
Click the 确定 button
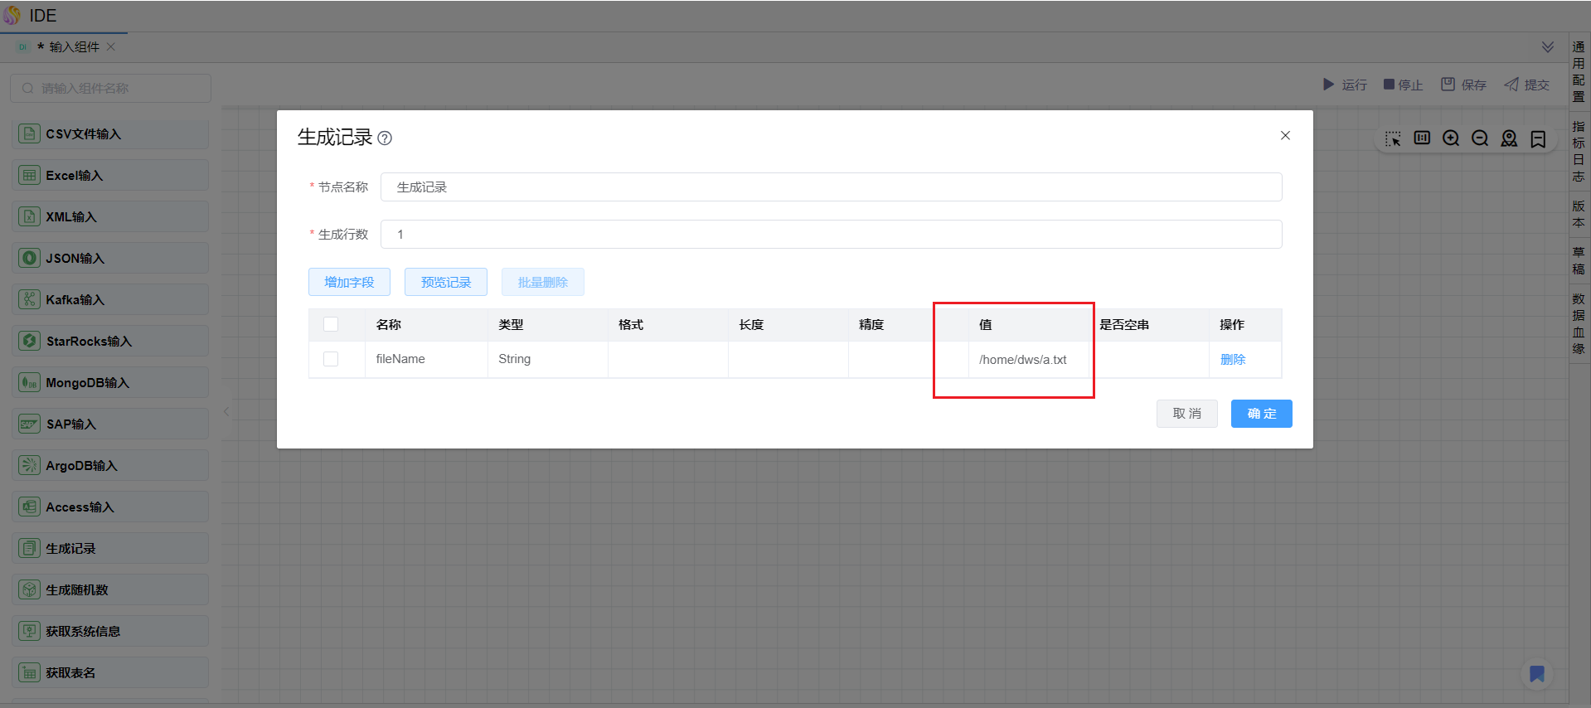pyautogui.click(x=1261, y=414)
